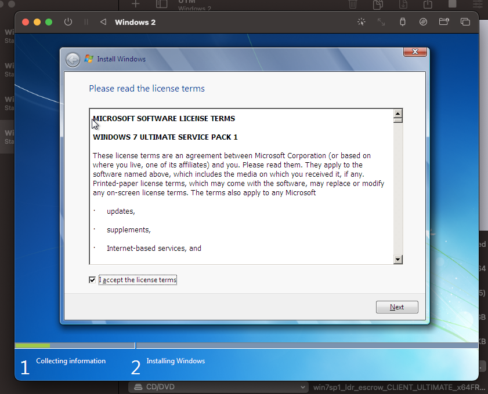Toggle mouse cursor capture icon
Screen dimensions: 488x394
tap(362, 22)
